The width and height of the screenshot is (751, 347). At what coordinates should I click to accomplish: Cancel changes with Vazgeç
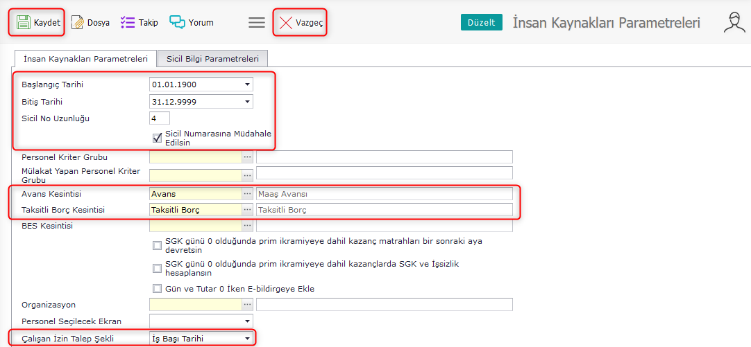(x=301, y=23)
